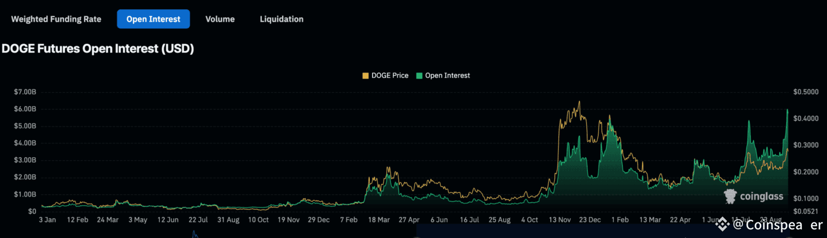Click the $7.00B y-axis label
This screenshot has width=827, height=238.
25,92
